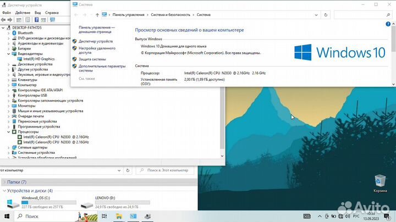Click scan for hardware changes monitor icon
Screen dimensions: 396x222
point(52,20)
